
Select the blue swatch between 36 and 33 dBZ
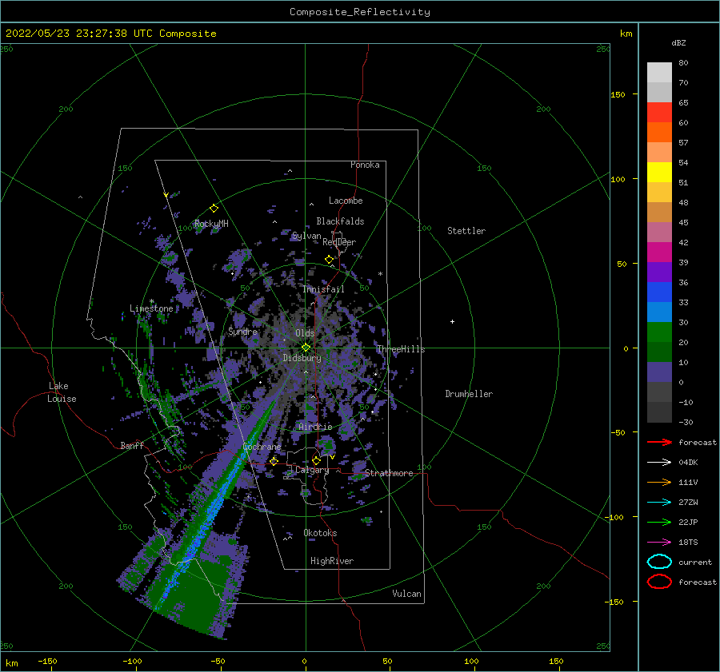659,292
